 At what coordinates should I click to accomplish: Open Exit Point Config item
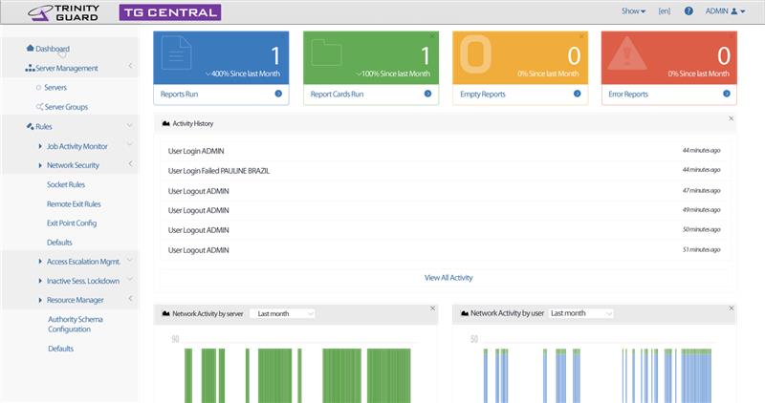[x=72, y=223]
